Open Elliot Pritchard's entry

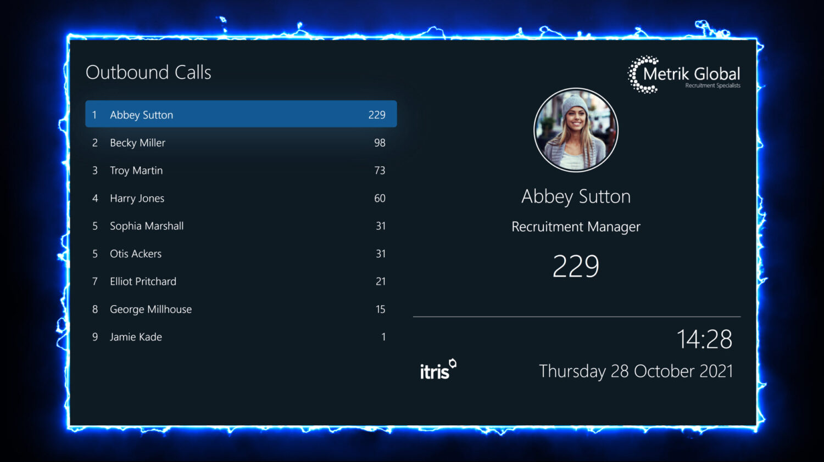[241, 281]
